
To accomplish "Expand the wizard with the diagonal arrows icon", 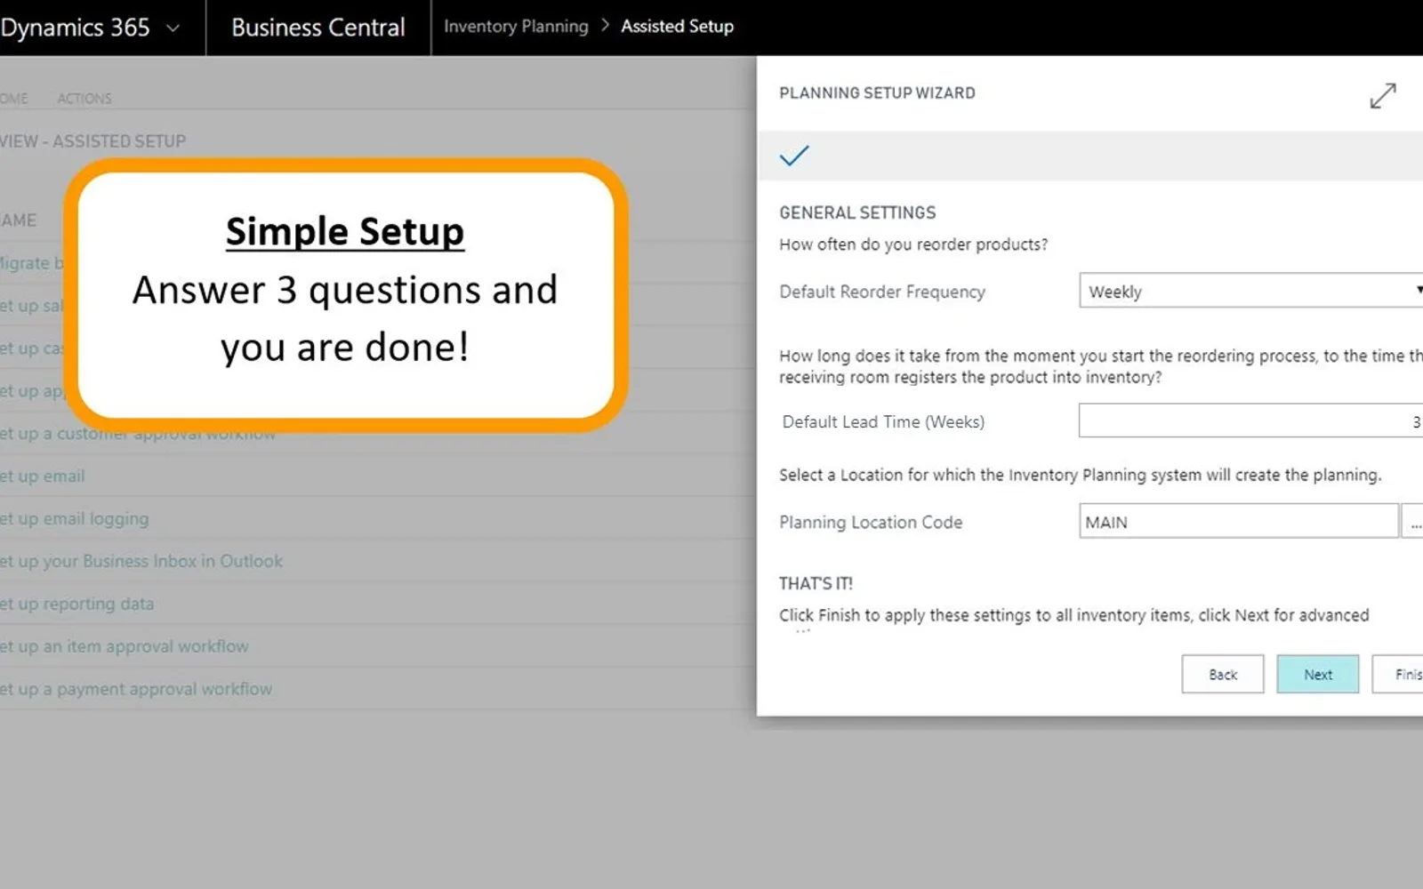I will [1383, 95].
